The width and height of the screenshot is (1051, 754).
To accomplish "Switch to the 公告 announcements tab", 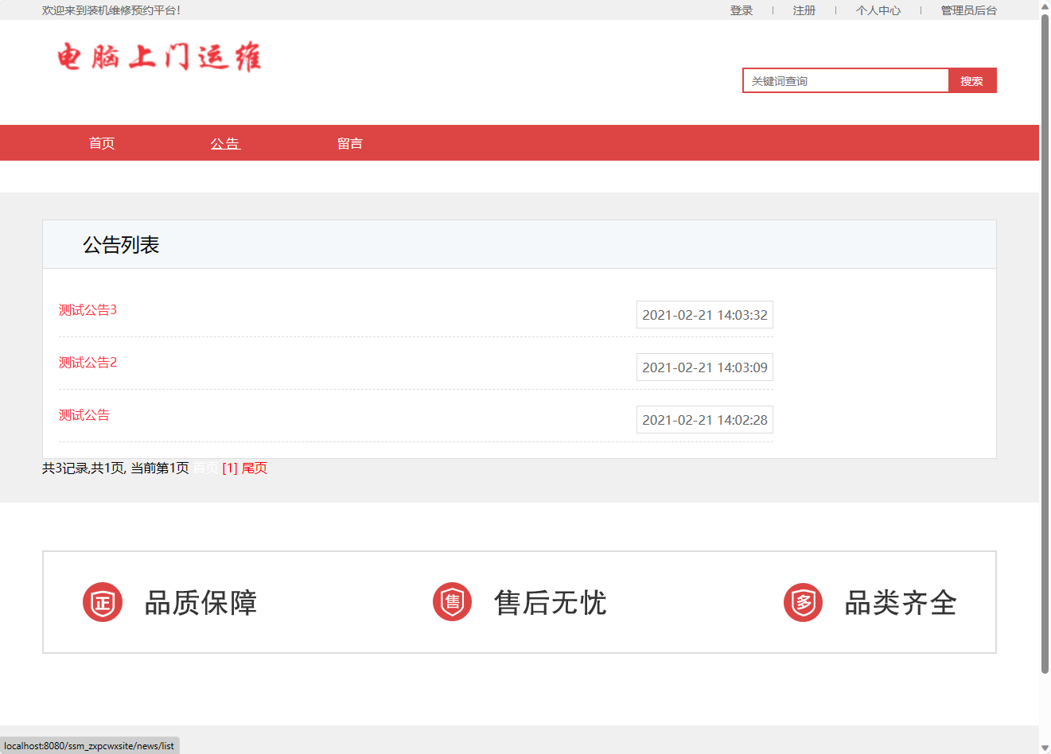I will click(x=225, y=143).
